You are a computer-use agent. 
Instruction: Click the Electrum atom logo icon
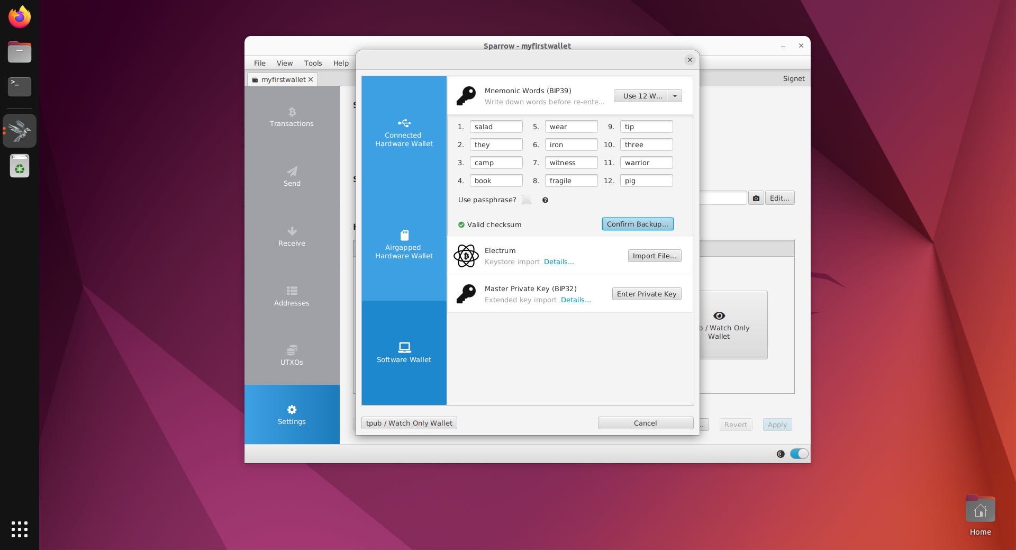point(466,256)
